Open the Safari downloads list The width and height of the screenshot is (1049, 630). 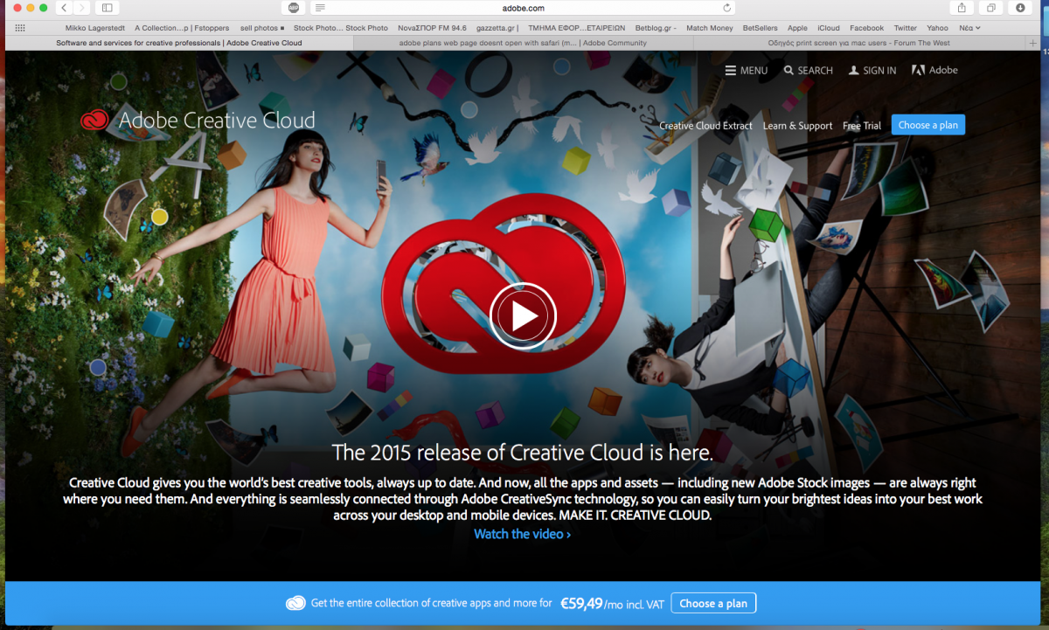[1019, 8]
